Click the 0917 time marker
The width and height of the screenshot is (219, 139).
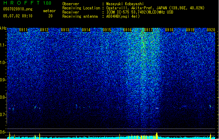click(148, 30)
